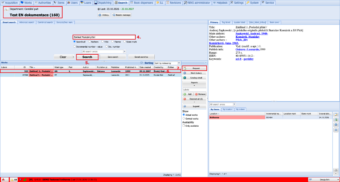Click the Request button
340x182 pixels.
194,68
